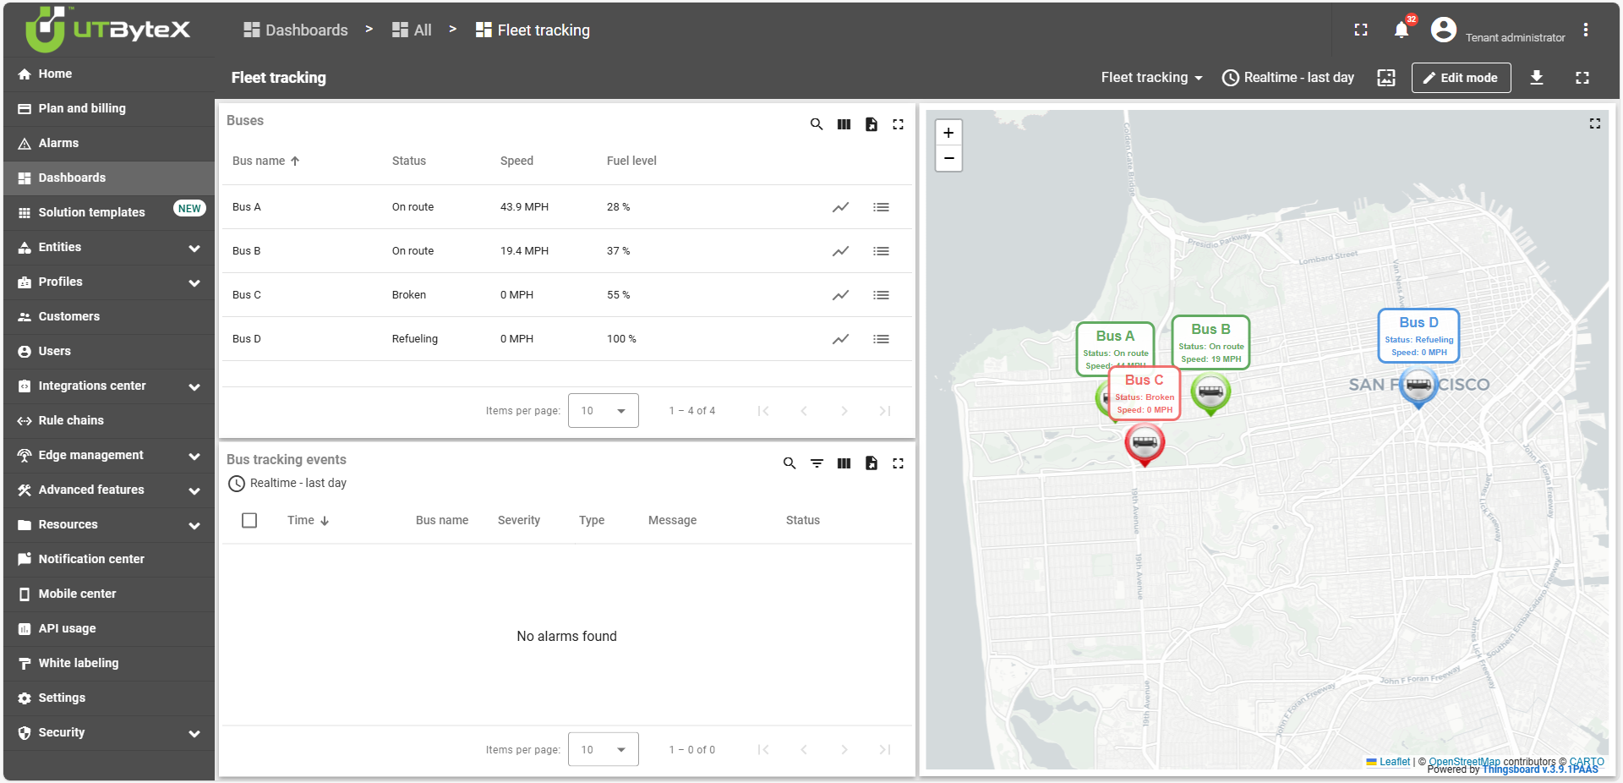Screen dimensions: 1623x783
Task: Open the Fleet tracking states dropdown
Action: [1151, 78]
